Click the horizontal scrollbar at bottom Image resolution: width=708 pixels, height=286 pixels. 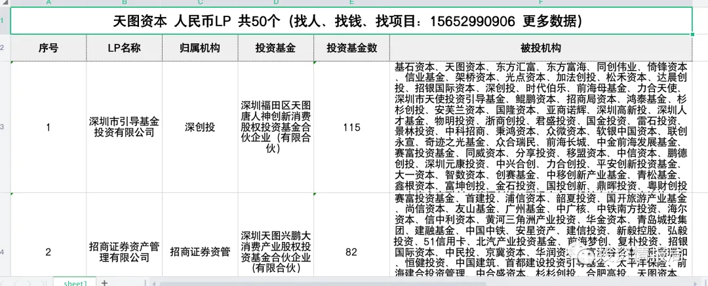click(323, 284)
